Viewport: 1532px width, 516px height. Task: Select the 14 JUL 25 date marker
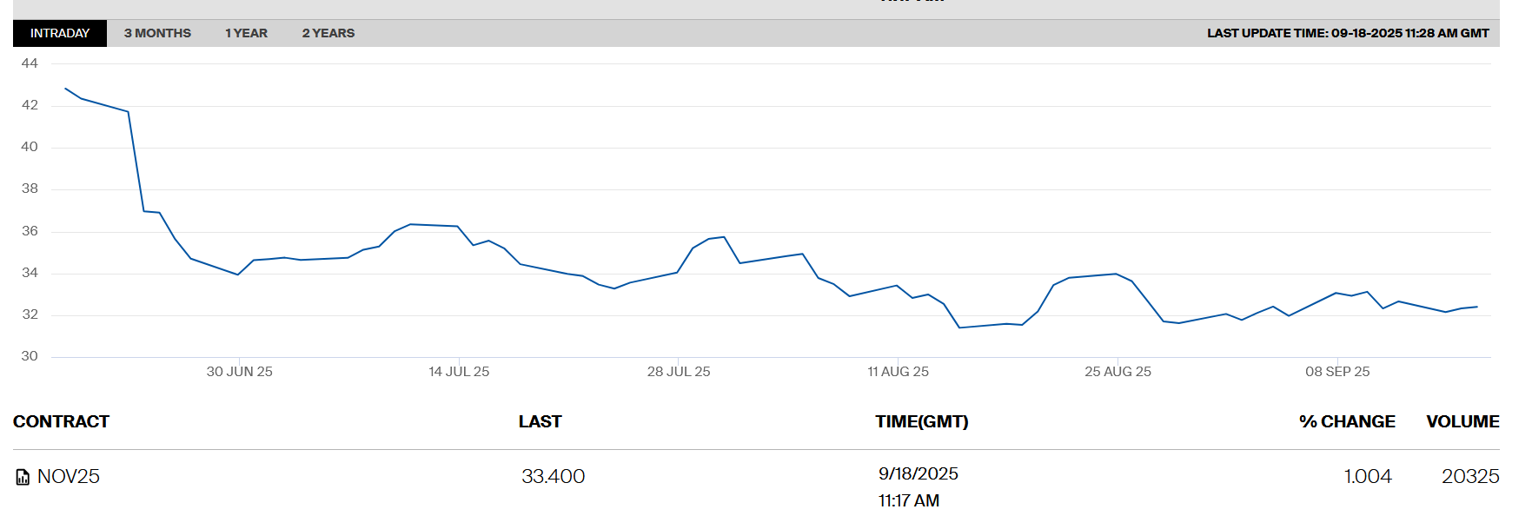459,372
